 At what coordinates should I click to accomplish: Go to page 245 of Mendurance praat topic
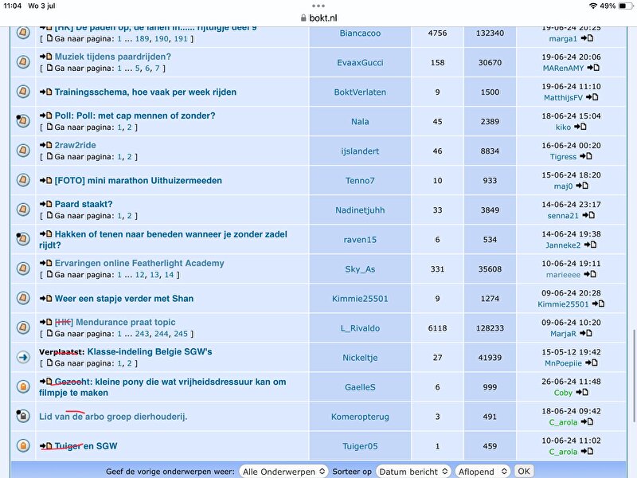pyautogui.click(x=181, y=334)
